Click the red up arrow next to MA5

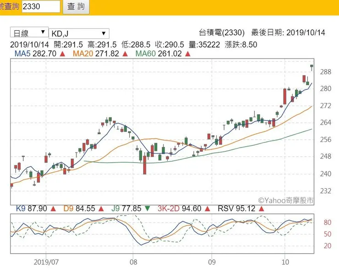[62, 54]
